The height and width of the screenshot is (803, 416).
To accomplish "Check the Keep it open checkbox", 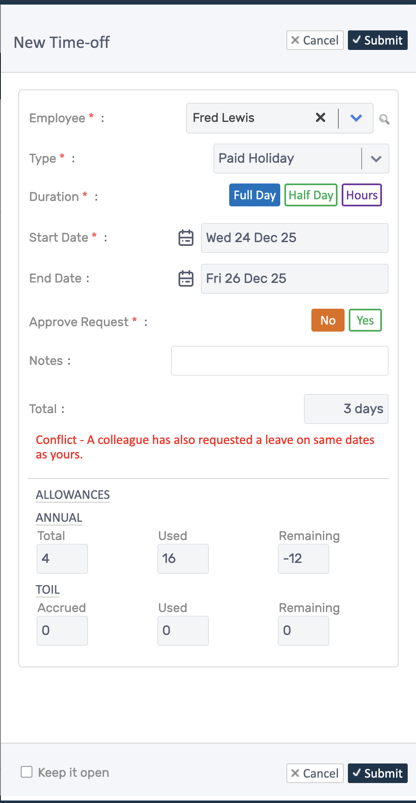I will click(27, 772).
